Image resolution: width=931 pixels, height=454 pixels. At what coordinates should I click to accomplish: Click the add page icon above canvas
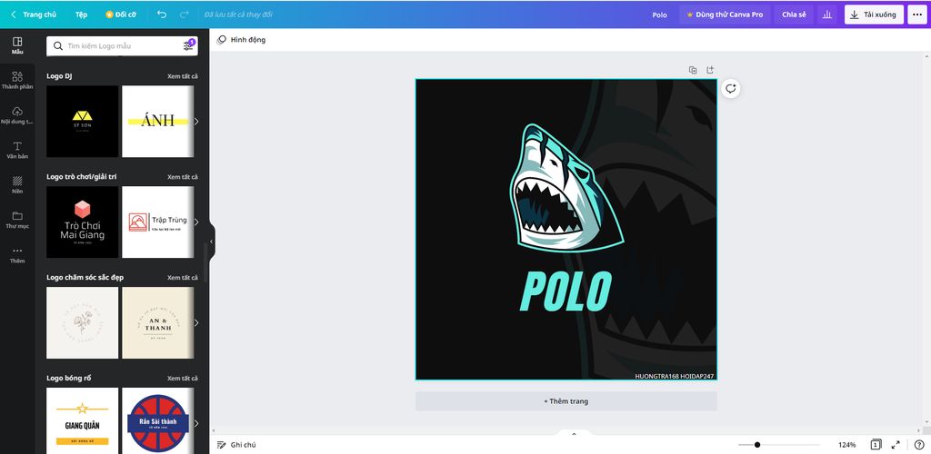710,70
